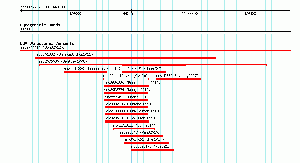Click the Cytogenetic Bands track title
This screenshot has width=300, height=163.
pos(40,25)
